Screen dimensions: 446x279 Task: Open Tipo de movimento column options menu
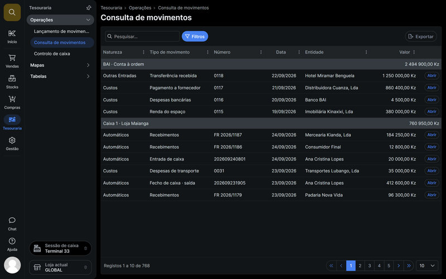pyautogui.click(x=207, y=52)
